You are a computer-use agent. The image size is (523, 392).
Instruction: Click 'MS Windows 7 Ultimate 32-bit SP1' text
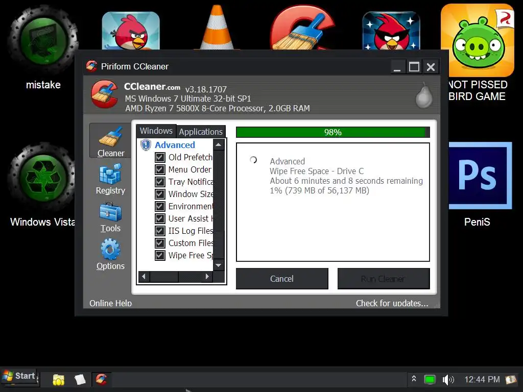point(188,99)
